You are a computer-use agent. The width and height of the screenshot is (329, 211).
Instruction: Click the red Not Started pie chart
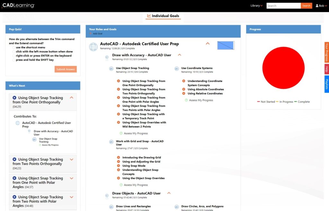pyautogui.click(x=283, y=68)
